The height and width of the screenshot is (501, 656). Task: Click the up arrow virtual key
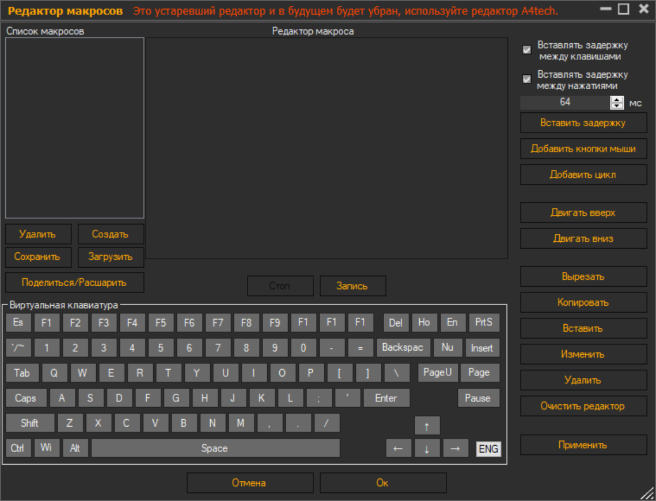pyautogui.click(x=427, y=426)
